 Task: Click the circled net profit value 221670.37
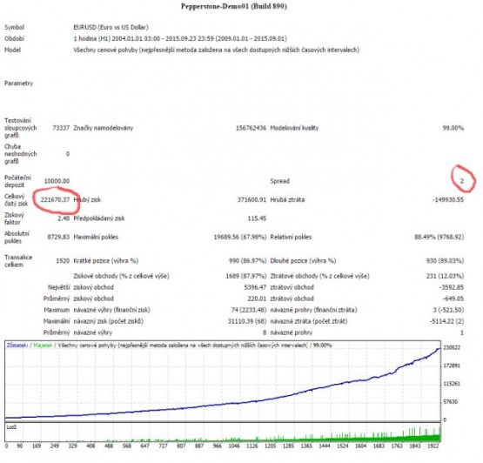pyautogui.click(x=55, y=199)
